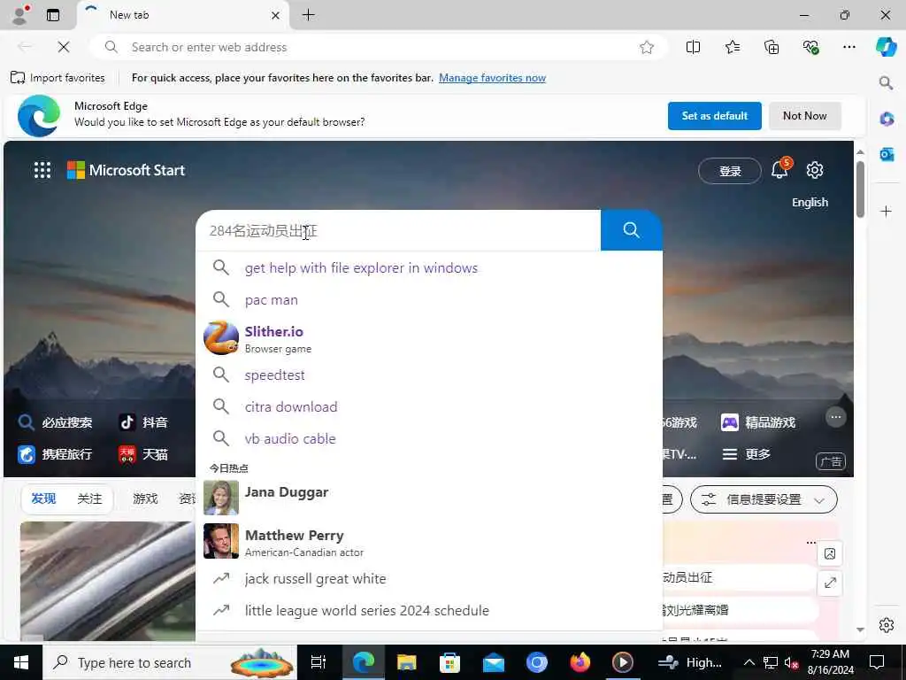
Task: Add this page to favorites star
Action: (647, 48)
